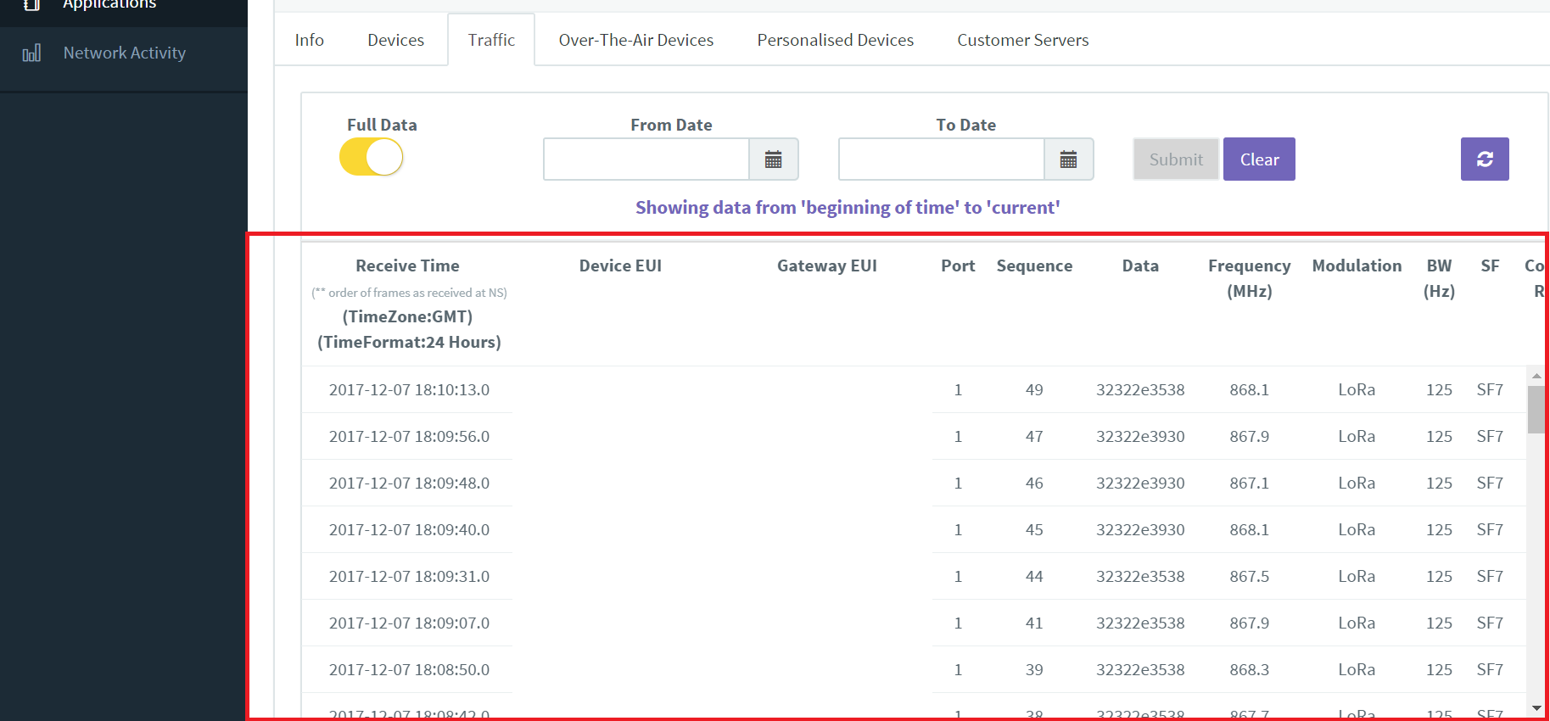Click the Receive Time column header
Viewport: 1550px width, 721px height.
(408, 265)
